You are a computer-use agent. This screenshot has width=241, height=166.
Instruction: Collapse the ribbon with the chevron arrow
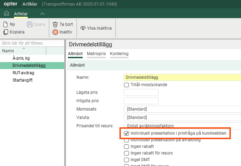click(42, 14)
